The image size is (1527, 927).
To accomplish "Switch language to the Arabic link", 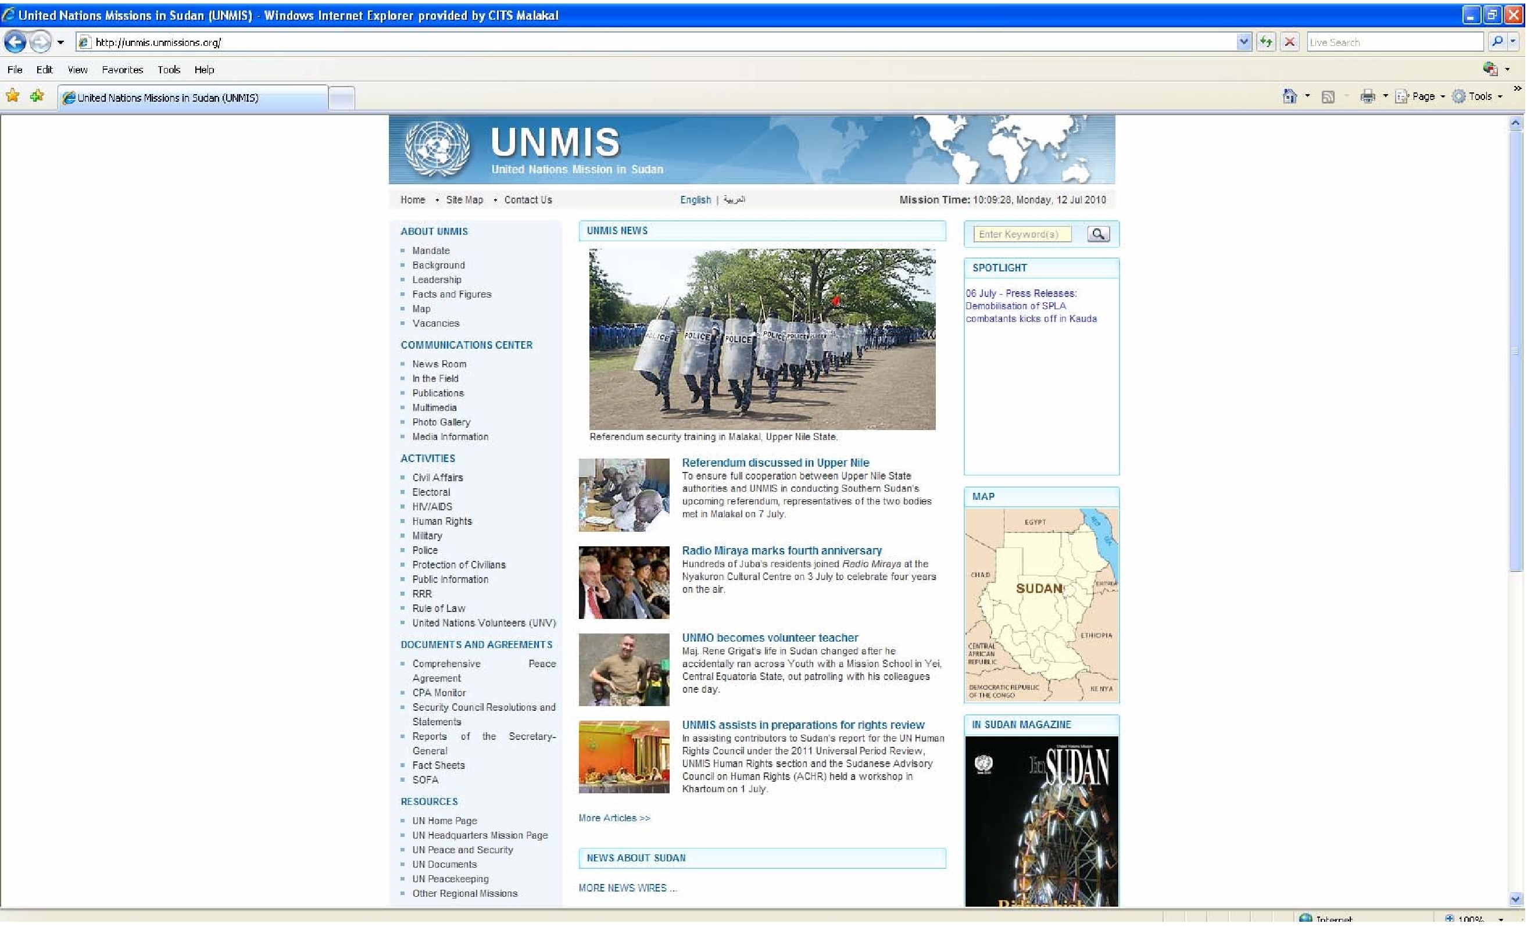I will point(734,200).
